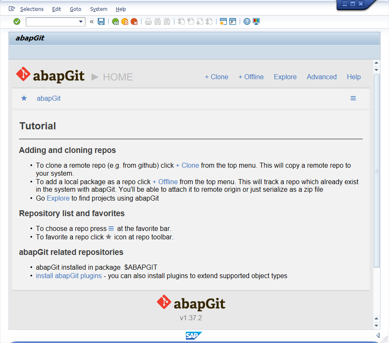Open the abapGit Help menu next to Advanced
389x343 pixels.
pos(354,77)
